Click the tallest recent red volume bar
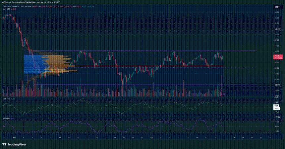 pos(221,86)
